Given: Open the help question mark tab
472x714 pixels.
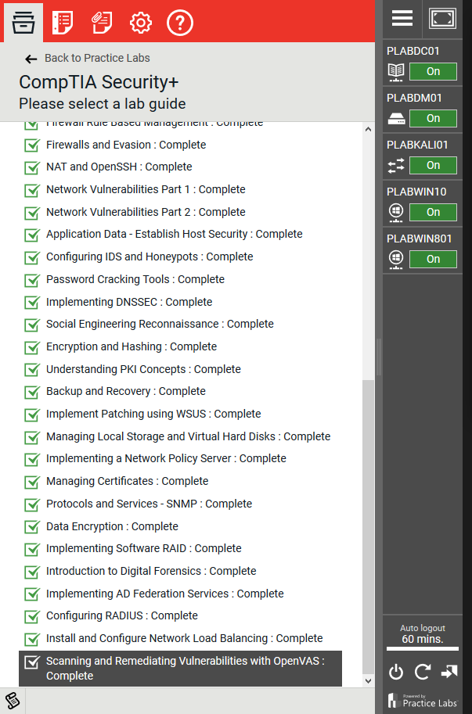Looking at the screenshot, I should pyautogui.click(x=180, y=23).
